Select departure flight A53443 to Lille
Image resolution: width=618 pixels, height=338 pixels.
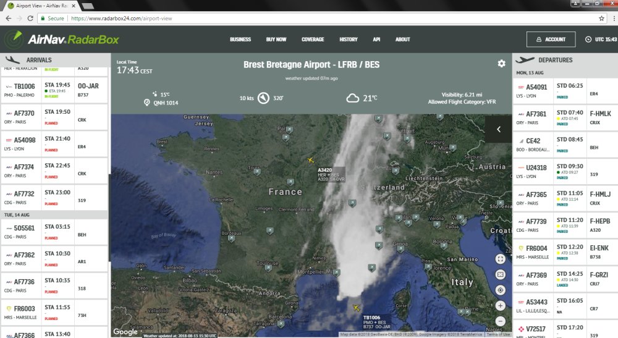point(565,306)
